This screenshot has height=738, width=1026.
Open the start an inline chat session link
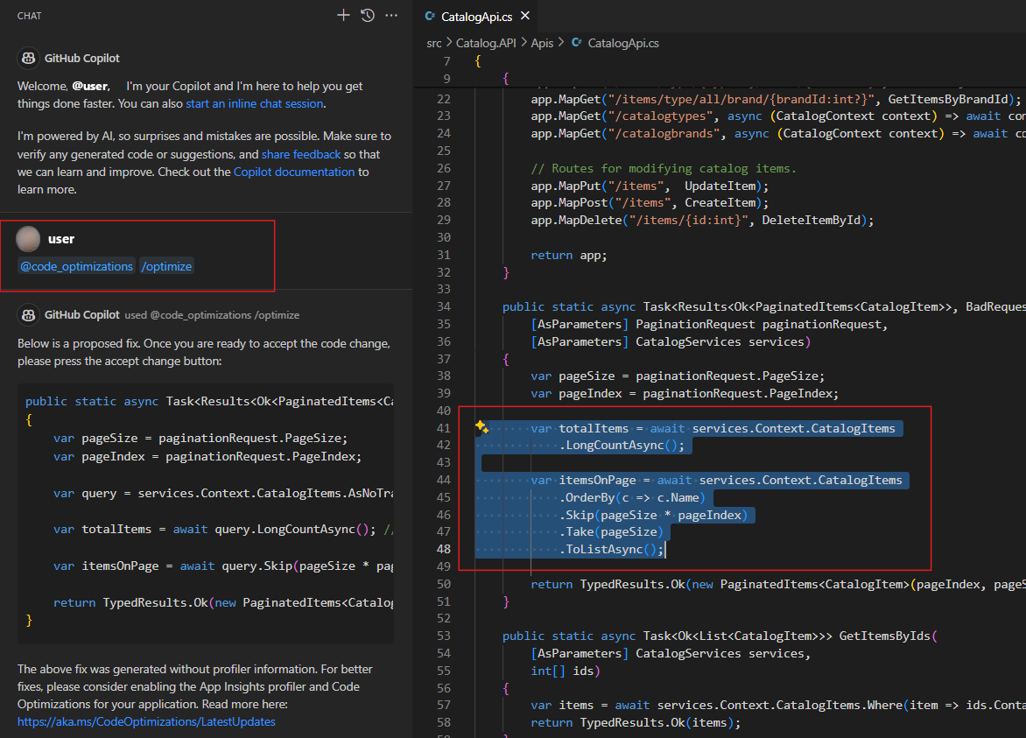[254, 102]
